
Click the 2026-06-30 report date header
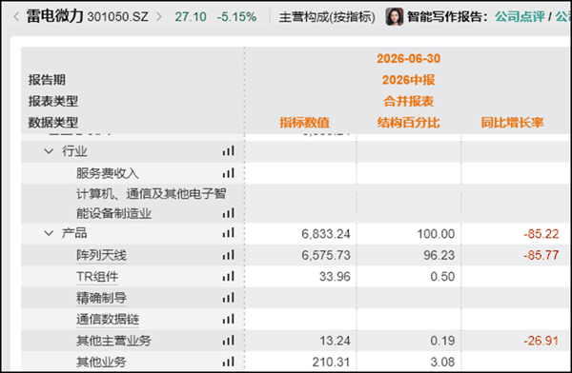pyautogui.click(x=409, y=58)
